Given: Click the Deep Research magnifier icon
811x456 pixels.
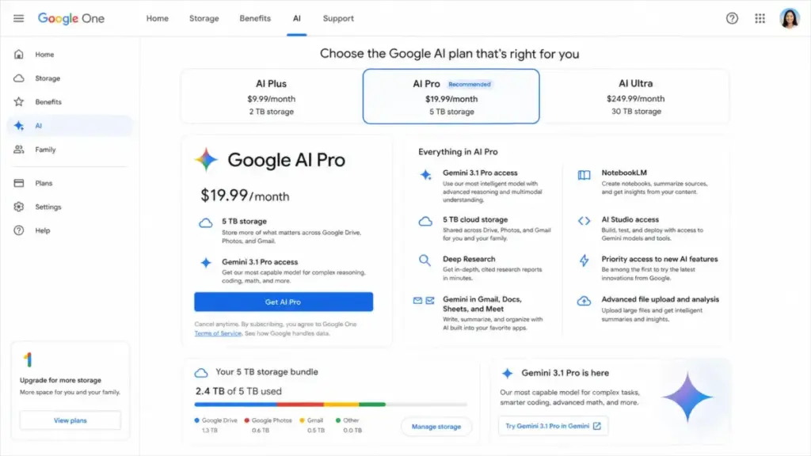Looking at the screenshot, I should 425,260.
